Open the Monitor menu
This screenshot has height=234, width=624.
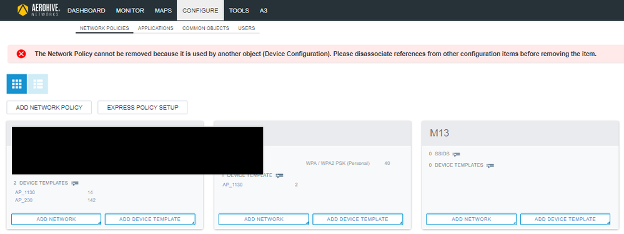(130, 11)
